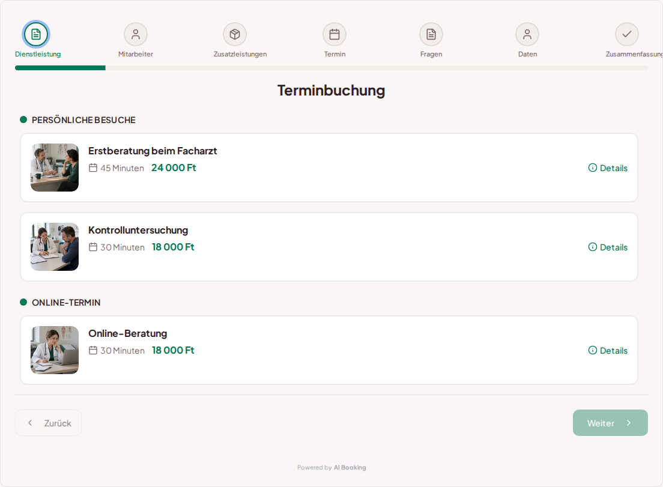Open Details for Erstberatung beim Facharzt
663x487 pixels.
pos(608,168)
